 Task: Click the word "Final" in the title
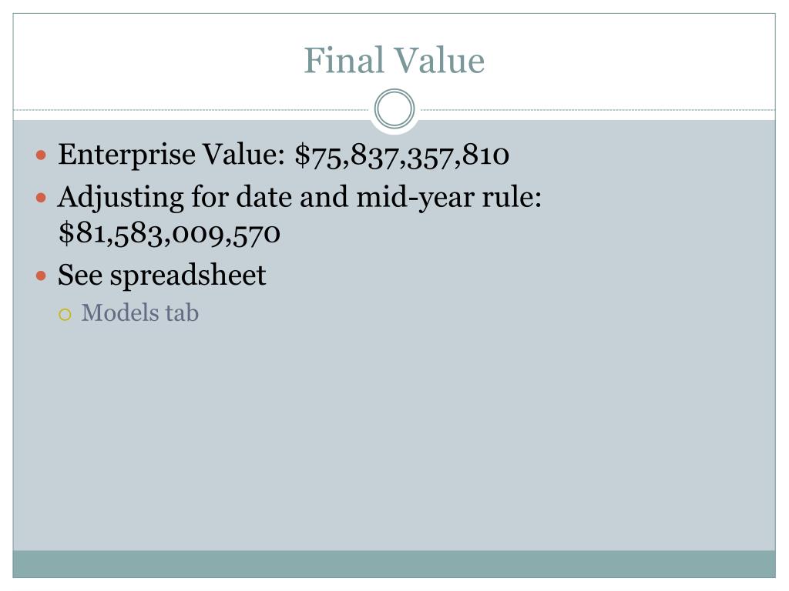[344, 60]
